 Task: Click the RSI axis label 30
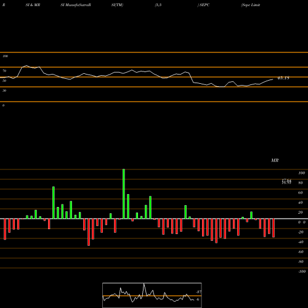pos(4,91)
